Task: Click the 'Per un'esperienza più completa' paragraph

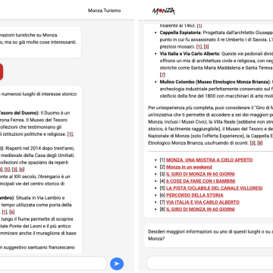Action: click(x=210, y=125)
